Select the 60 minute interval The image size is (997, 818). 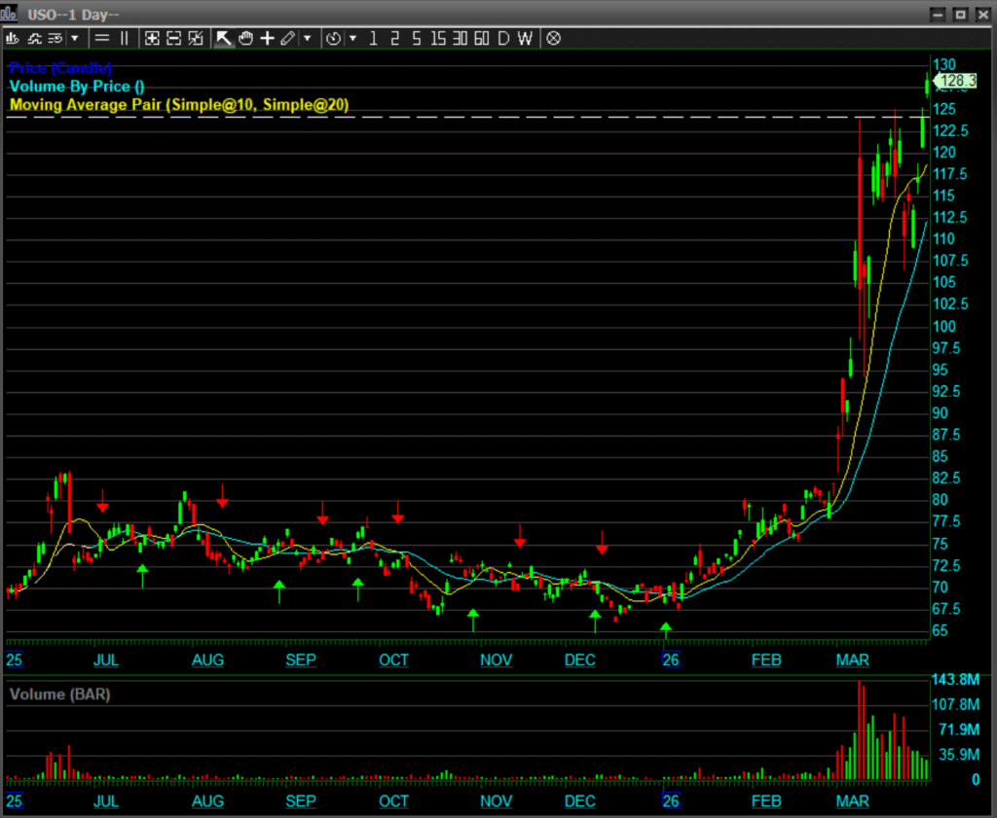[x=481, y=38]
